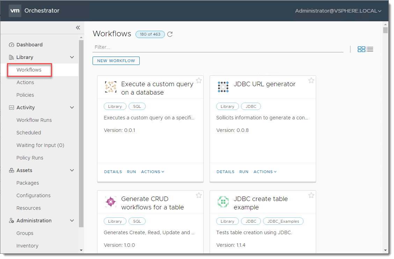
Task: Star the JDBC URL generator workflow
Action: pyautogui.click(x=311, y=81)
